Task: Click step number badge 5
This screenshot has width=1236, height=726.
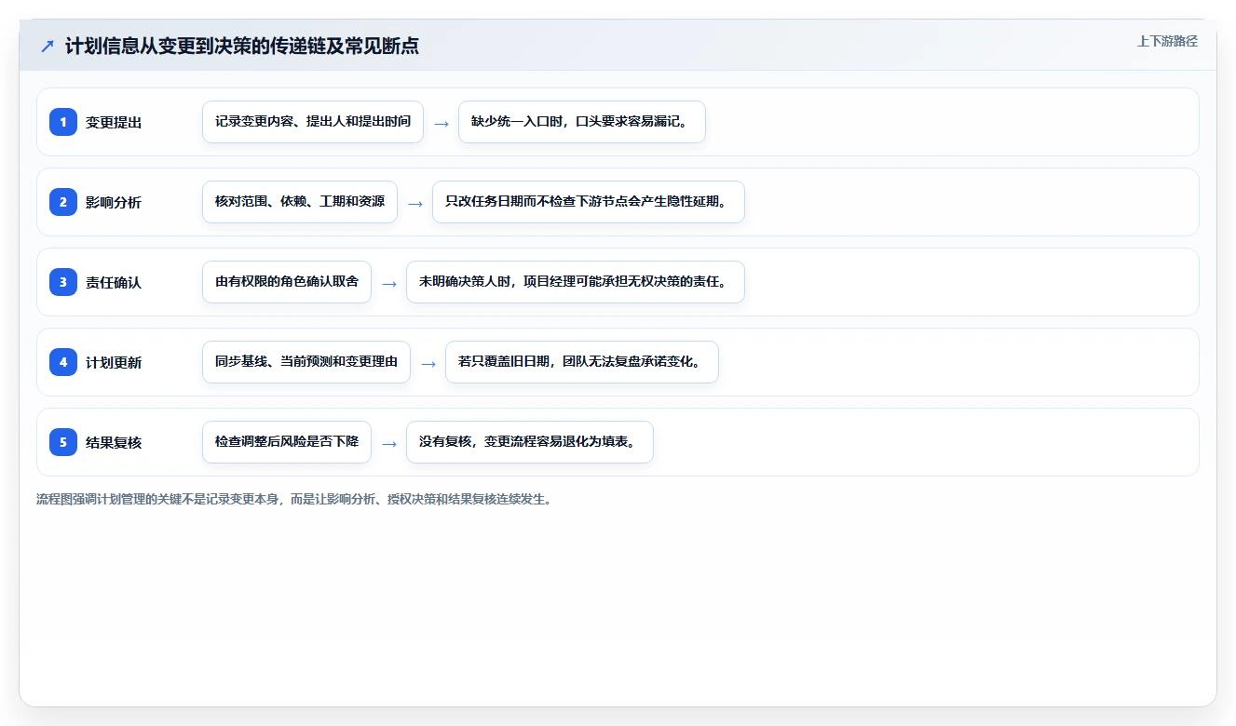Action: coord(63,441)
